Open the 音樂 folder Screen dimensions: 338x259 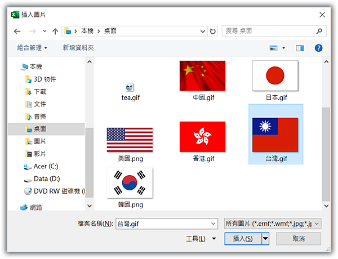(35, 117)
